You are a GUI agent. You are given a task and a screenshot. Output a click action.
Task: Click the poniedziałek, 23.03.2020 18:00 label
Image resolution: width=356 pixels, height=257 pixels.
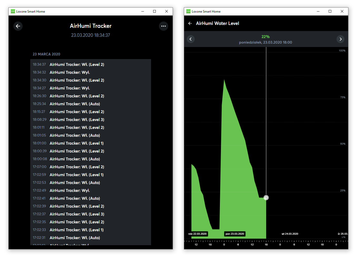click(266, 42)
